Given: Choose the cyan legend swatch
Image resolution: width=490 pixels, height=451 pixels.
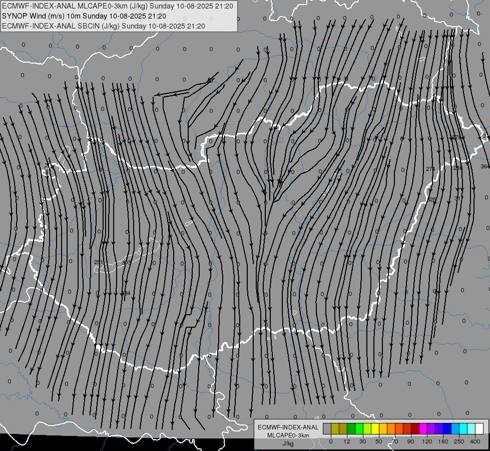Looking at the screenshot, I should 464,428.
